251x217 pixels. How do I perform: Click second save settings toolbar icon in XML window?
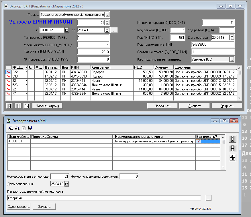(17, 128)
